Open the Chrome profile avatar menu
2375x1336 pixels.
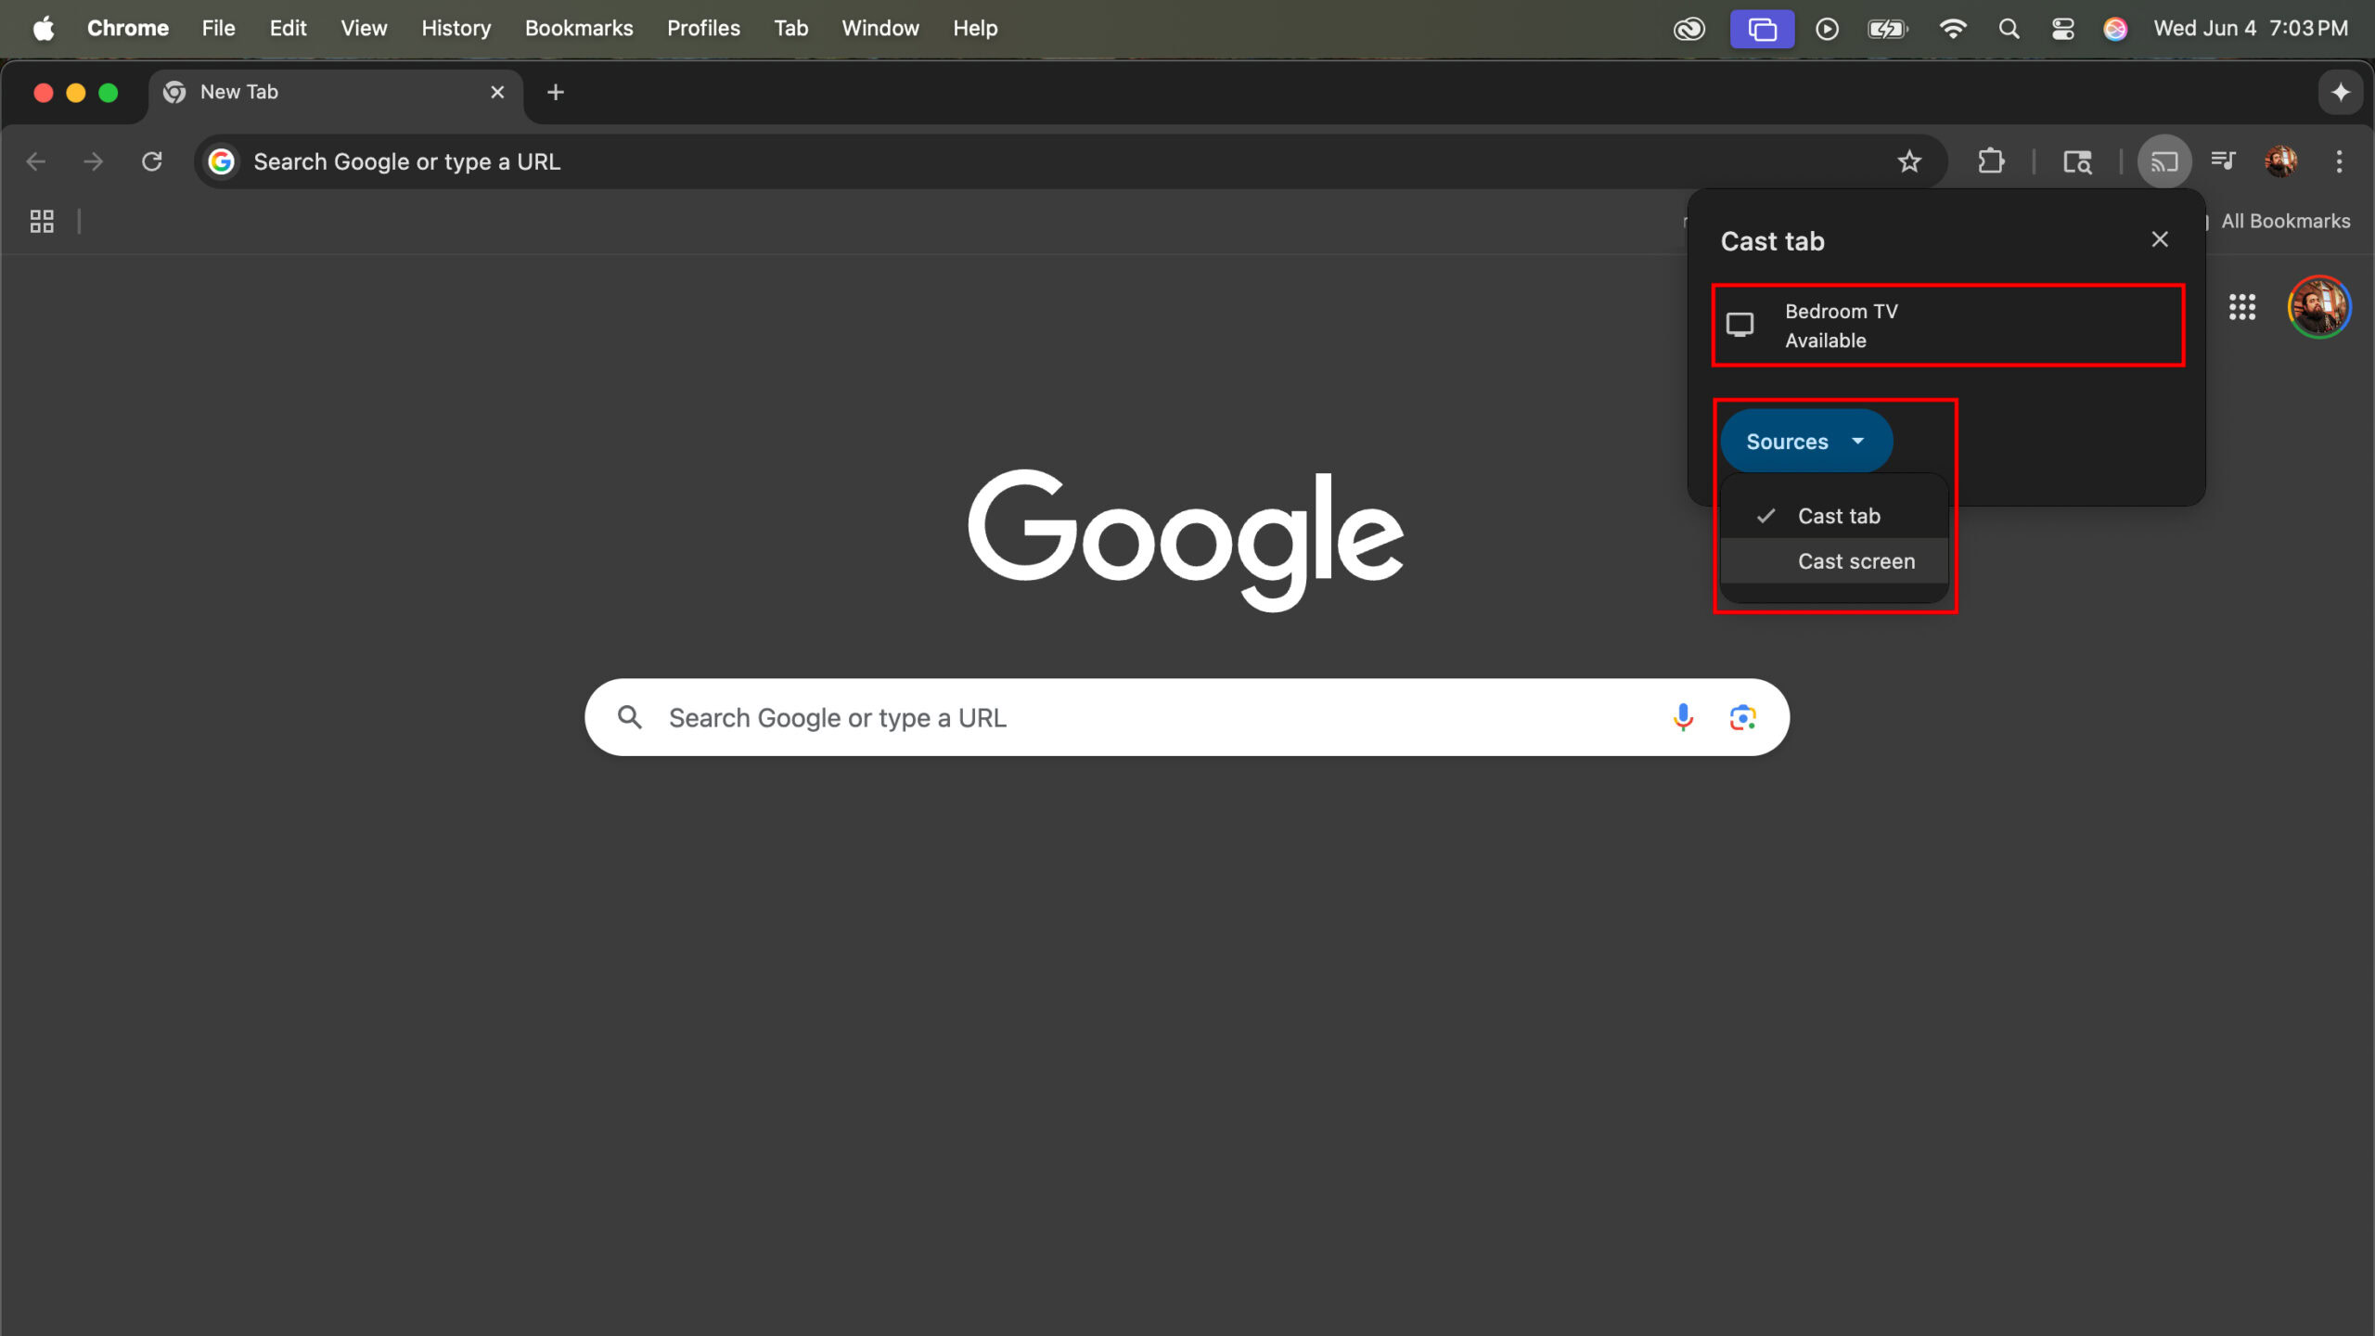(x=2280, y=161)
